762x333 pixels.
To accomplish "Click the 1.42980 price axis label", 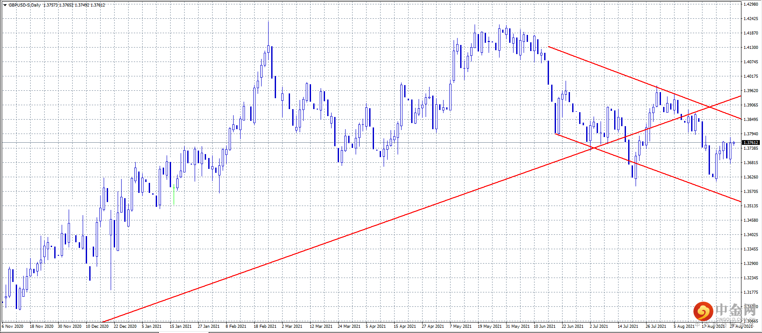I will (751, 4).
